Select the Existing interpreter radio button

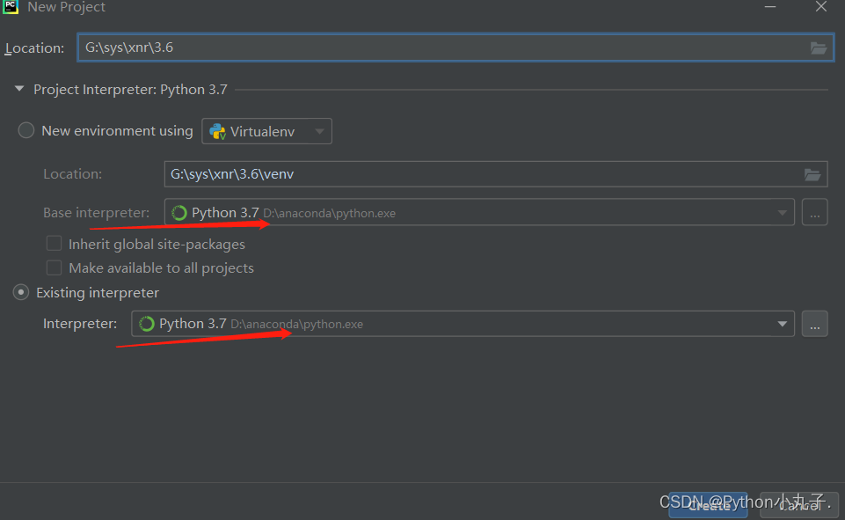tap(21, 292)
